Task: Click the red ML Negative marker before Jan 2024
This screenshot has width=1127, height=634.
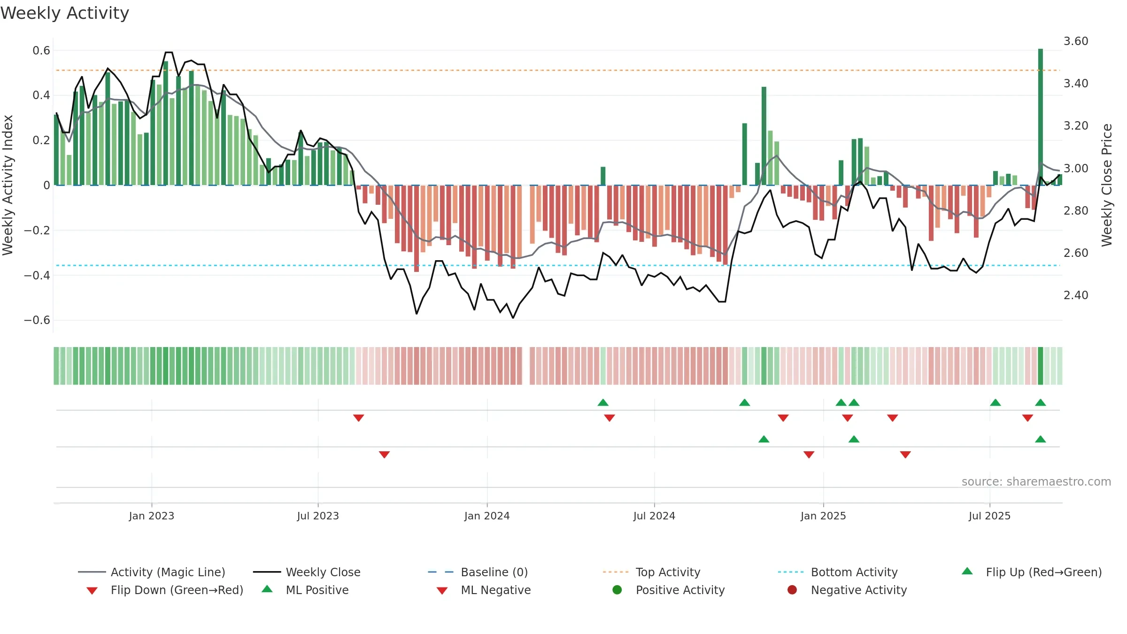Action: click(385, 455)
